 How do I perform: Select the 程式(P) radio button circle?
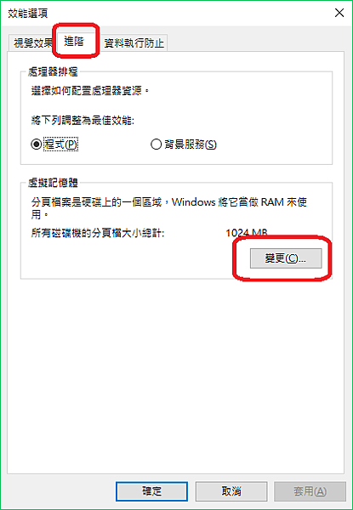point(37,144)
